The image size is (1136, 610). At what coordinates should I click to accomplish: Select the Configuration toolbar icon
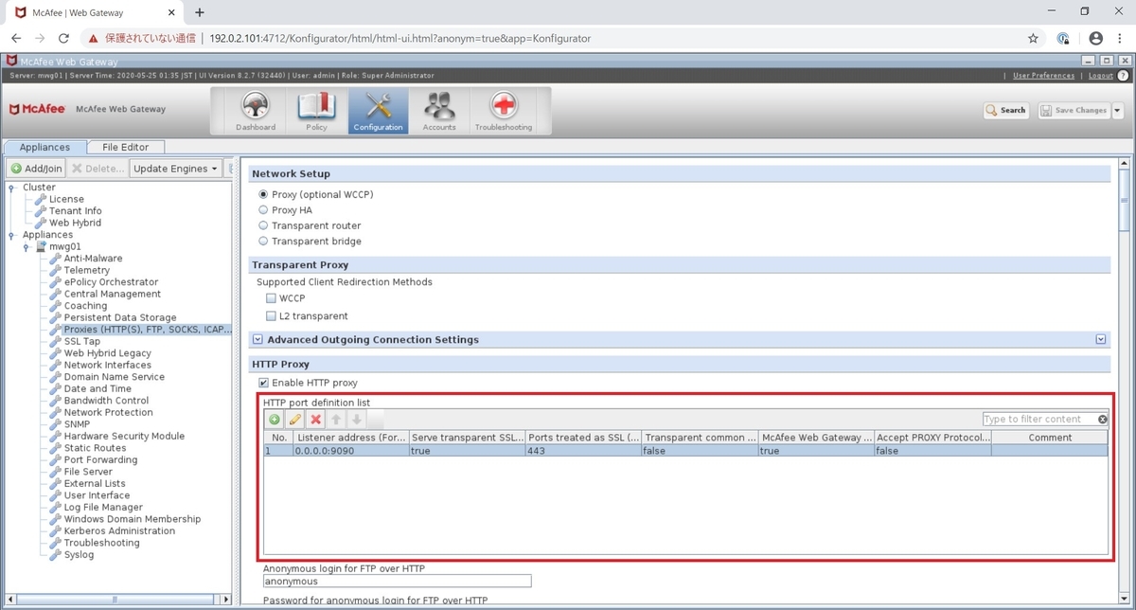click(x=378, y=111)
